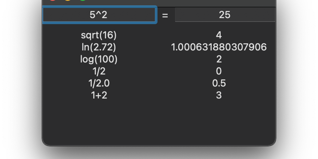Pick the log(100) history entry

[x=99, y=59]
